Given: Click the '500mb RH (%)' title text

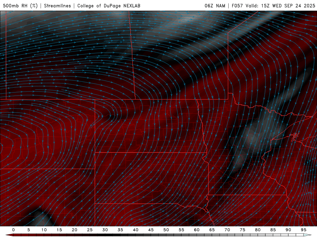Looking at the screenshot, I should click(x=20, y=6).
